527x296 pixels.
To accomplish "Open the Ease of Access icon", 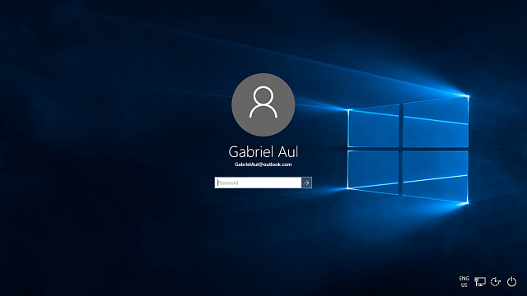I will pos(496,281).
